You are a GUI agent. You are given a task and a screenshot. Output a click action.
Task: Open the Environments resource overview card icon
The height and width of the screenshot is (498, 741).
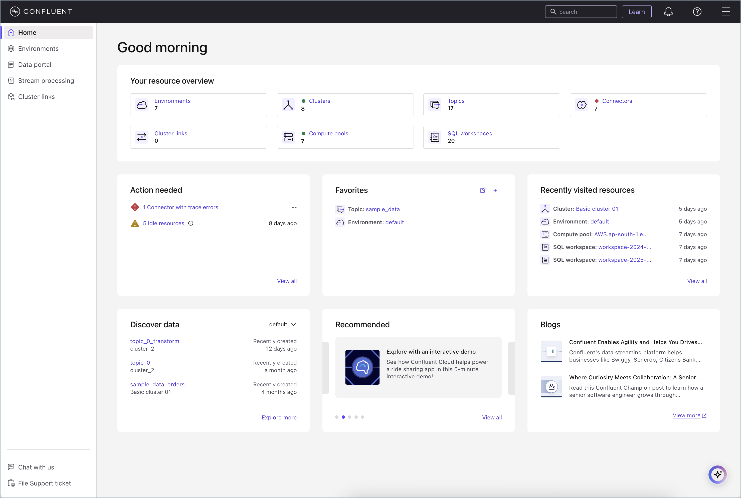(142, 105)
